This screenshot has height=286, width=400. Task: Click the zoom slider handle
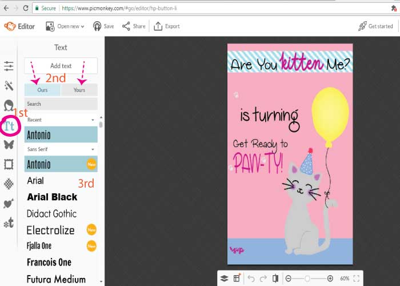[307, 279]
